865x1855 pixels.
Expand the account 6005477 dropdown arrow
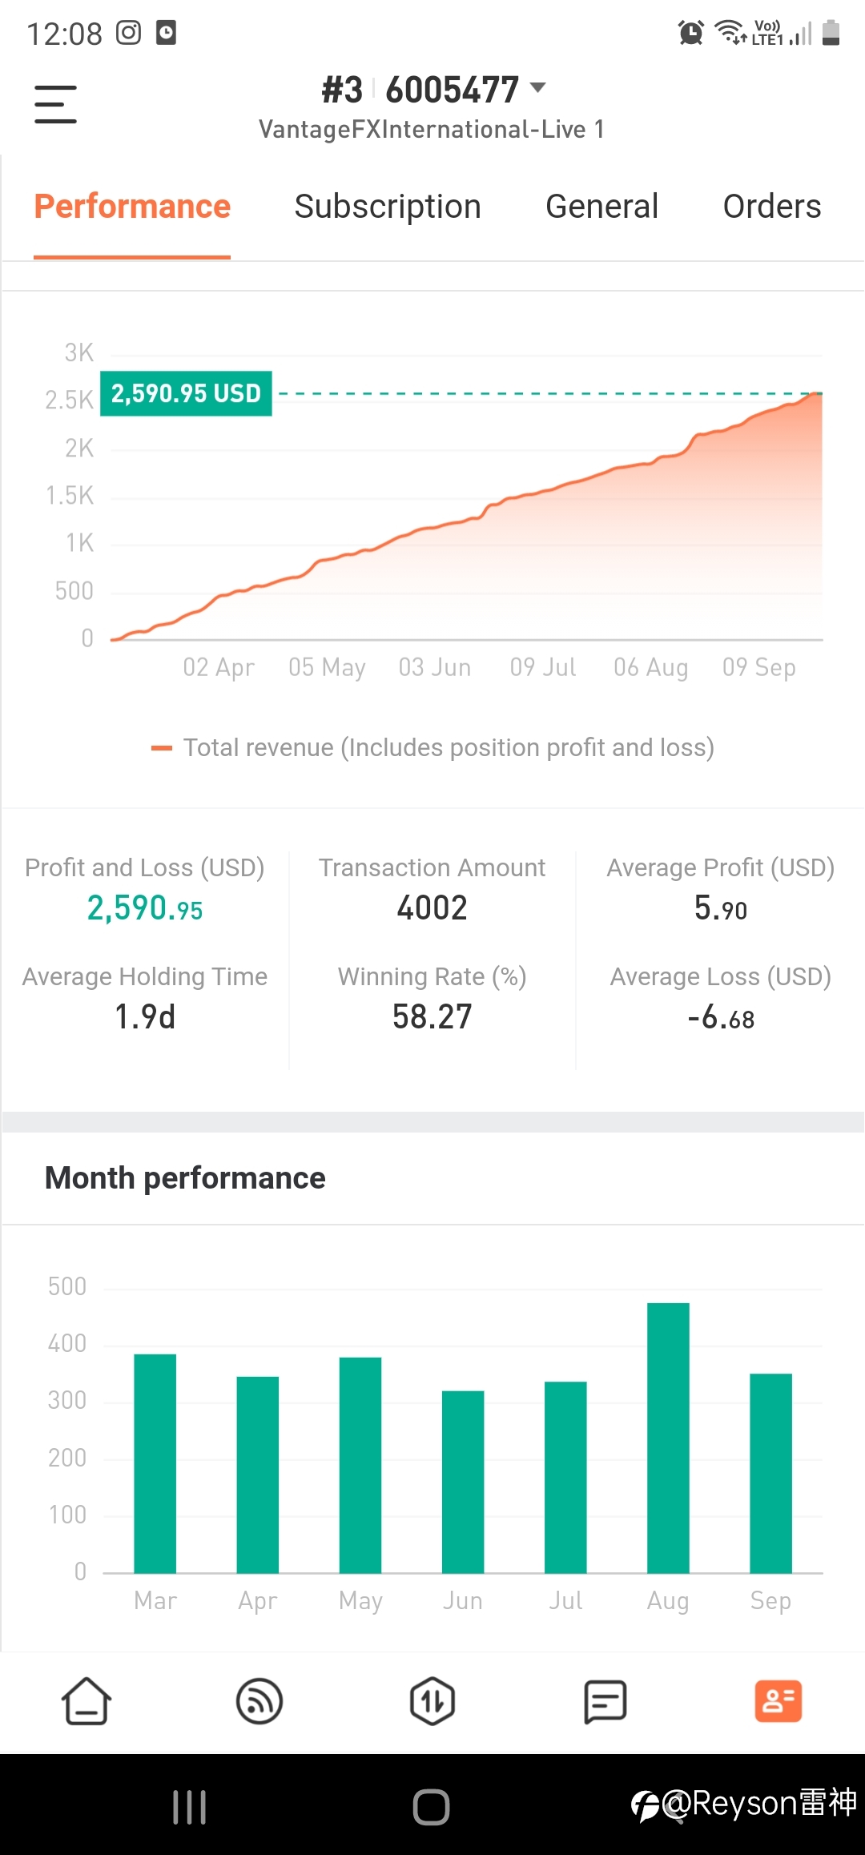click(538, 87)
